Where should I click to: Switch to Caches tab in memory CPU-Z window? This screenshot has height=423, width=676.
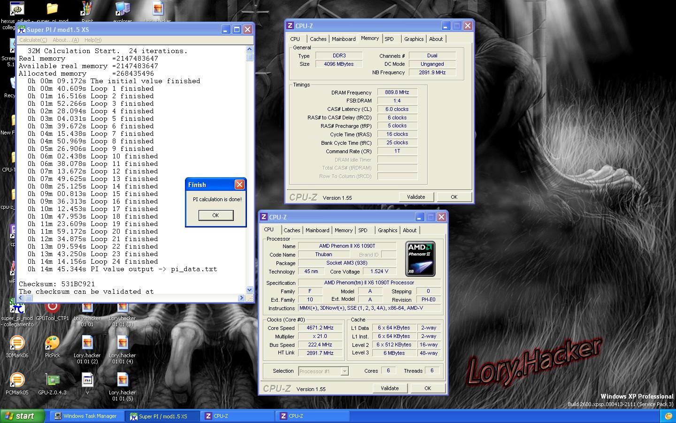pyautogui.click(x=318, y=39)
